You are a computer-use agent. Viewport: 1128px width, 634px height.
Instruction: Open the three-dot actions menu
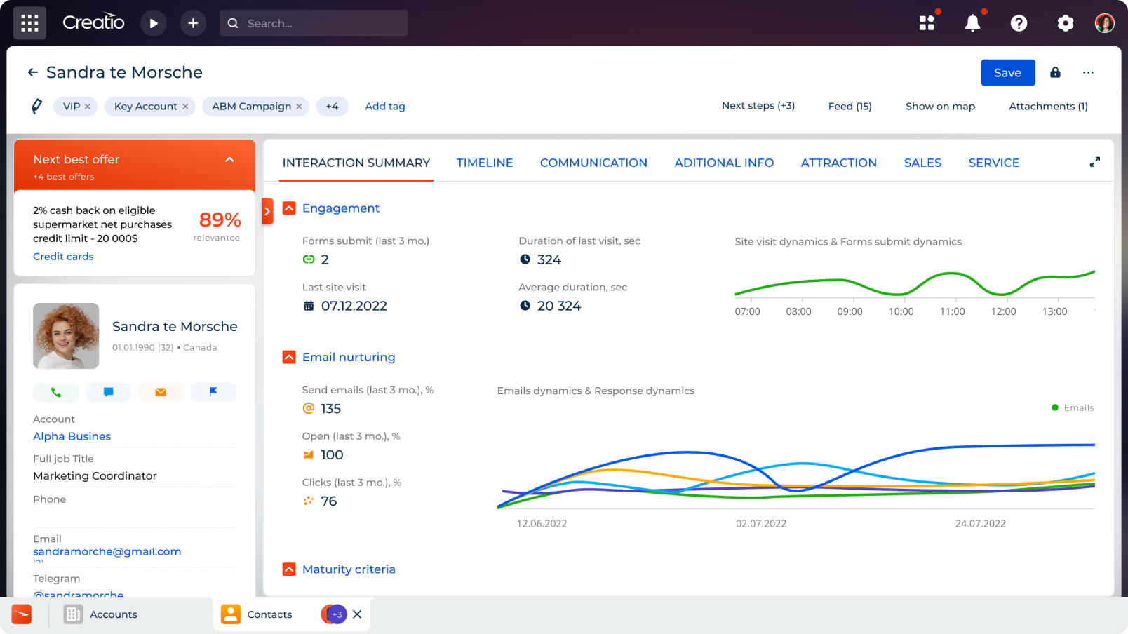coord(1088,72)
